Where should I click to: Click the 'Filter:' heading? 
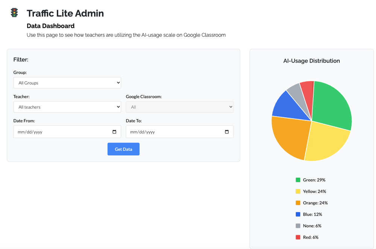[x=21, y=60]
